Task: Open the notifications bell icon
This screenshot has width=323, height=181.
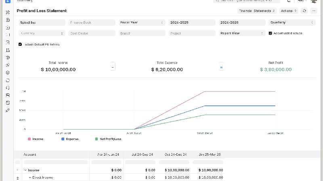Action: pos(289,1)
